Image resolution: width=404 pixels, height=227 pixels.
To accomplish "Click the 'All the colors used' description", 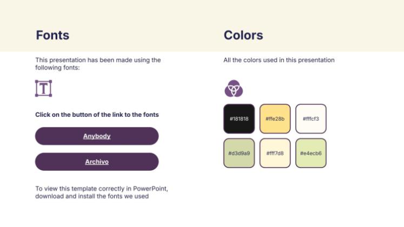I will point(279,60).
